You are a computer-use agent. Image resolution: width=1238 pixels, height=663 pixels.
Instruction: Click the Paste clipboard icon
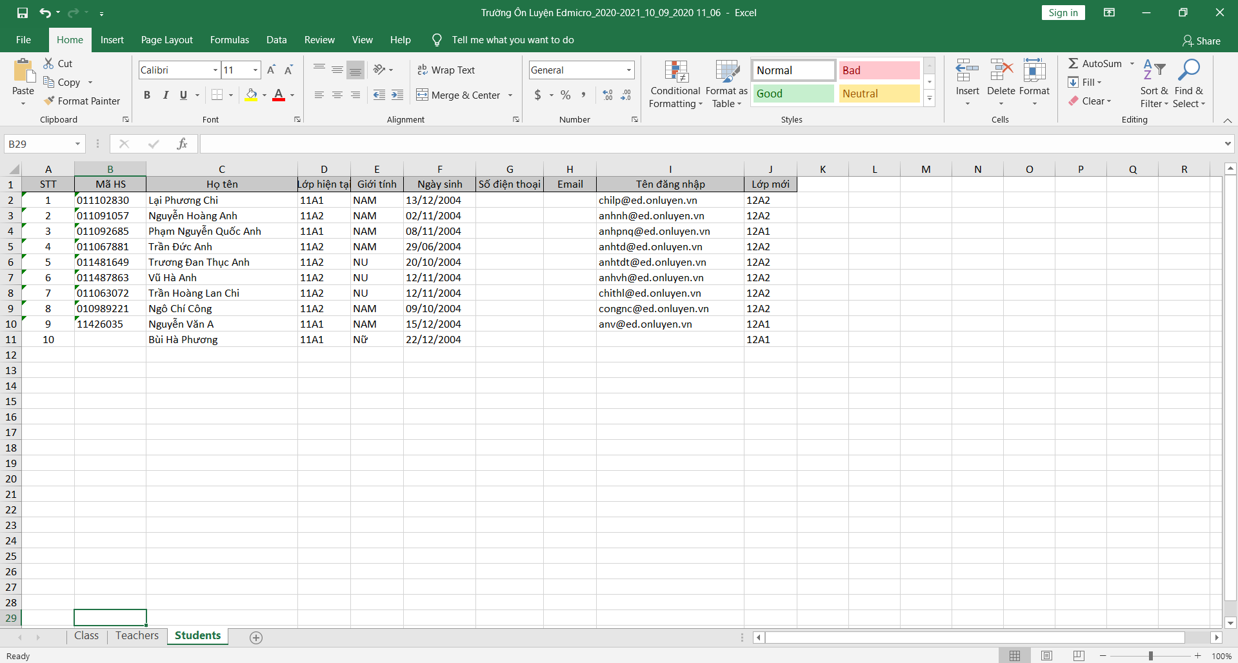click(x=24, y=71)
